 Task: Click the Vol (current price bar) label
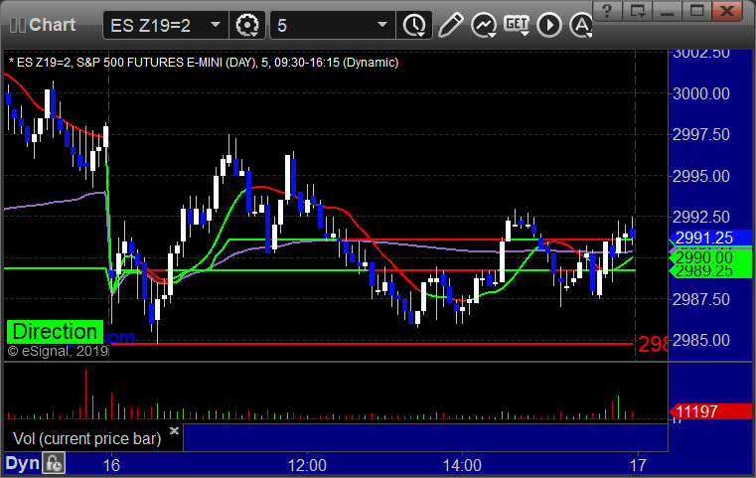86,439
